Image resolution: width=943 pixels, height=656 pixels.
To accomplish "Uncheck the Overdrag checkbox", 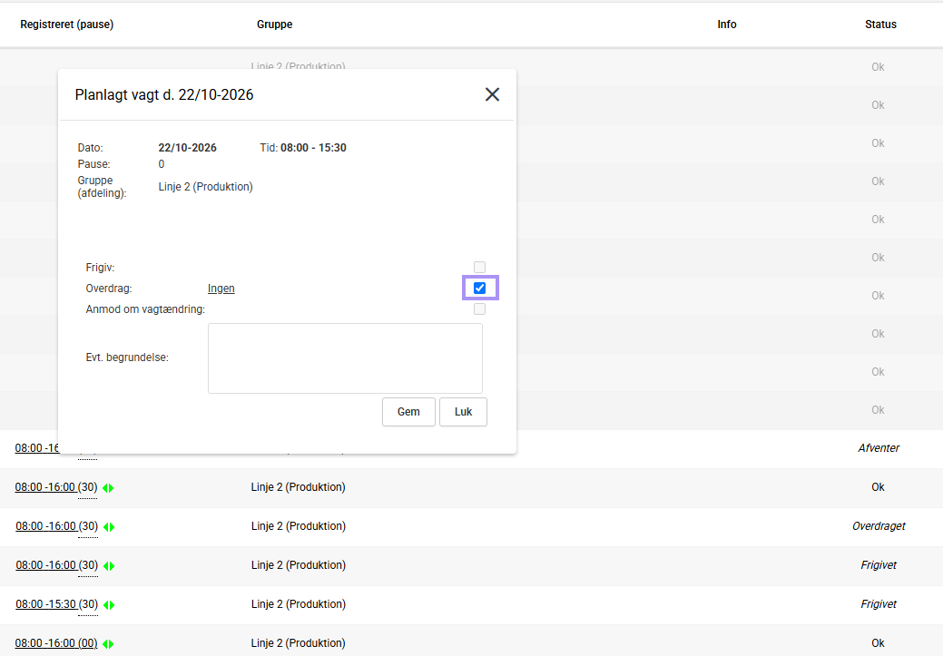I will point(479,288).
